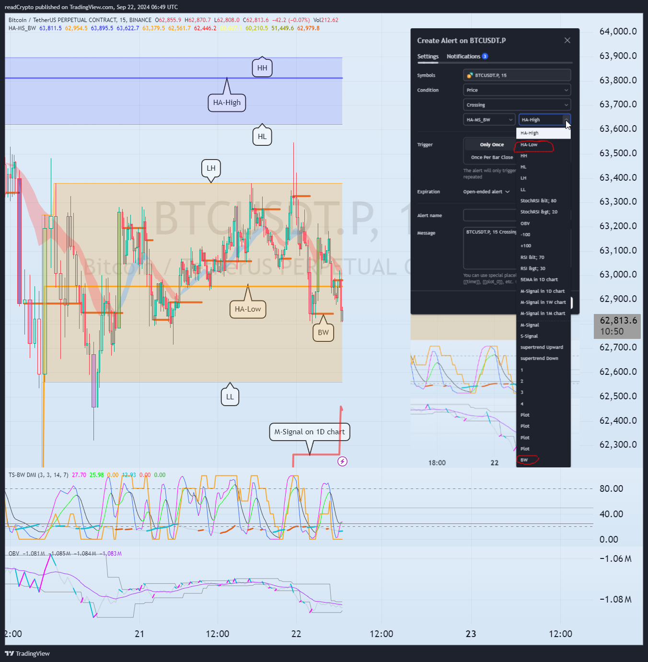The width and height of the screenshot is (648, 662).
Task: Expand the Crossing condition dropdown
Action: pos(517,105)
